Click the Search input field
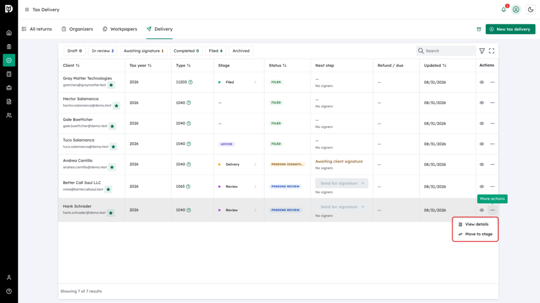Image resolution: width=540 pixels, height=303 pixels. click(x=446, y=51)
